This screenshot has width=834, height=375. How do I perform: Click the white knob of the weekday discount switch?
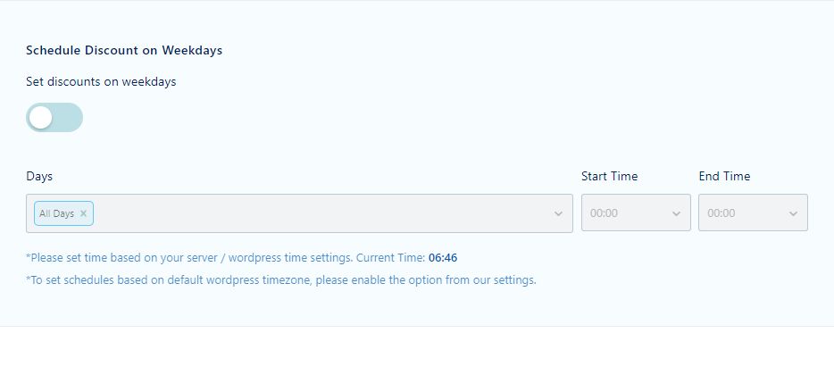(x=40, y=118)
